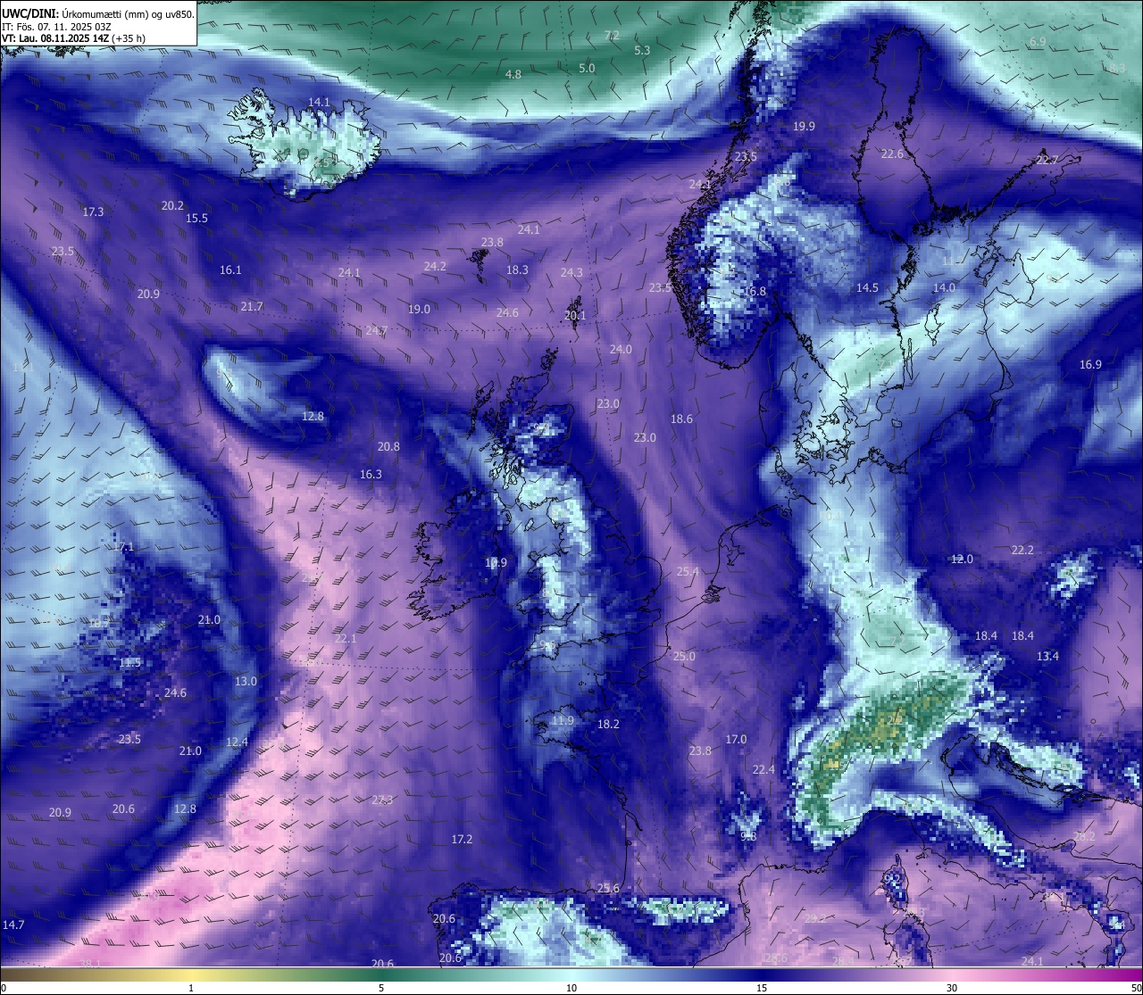The width and height of the screenshot is (1143, 995).
Task: Click the 18.3 value label
Action: click(517, 270)
